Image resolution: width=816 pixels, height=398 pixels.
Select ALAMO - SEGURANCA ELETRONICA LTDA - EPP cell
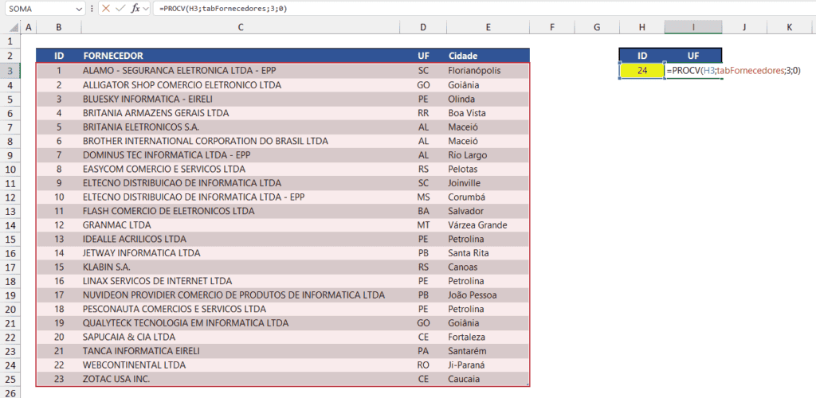tap(241, 70)
